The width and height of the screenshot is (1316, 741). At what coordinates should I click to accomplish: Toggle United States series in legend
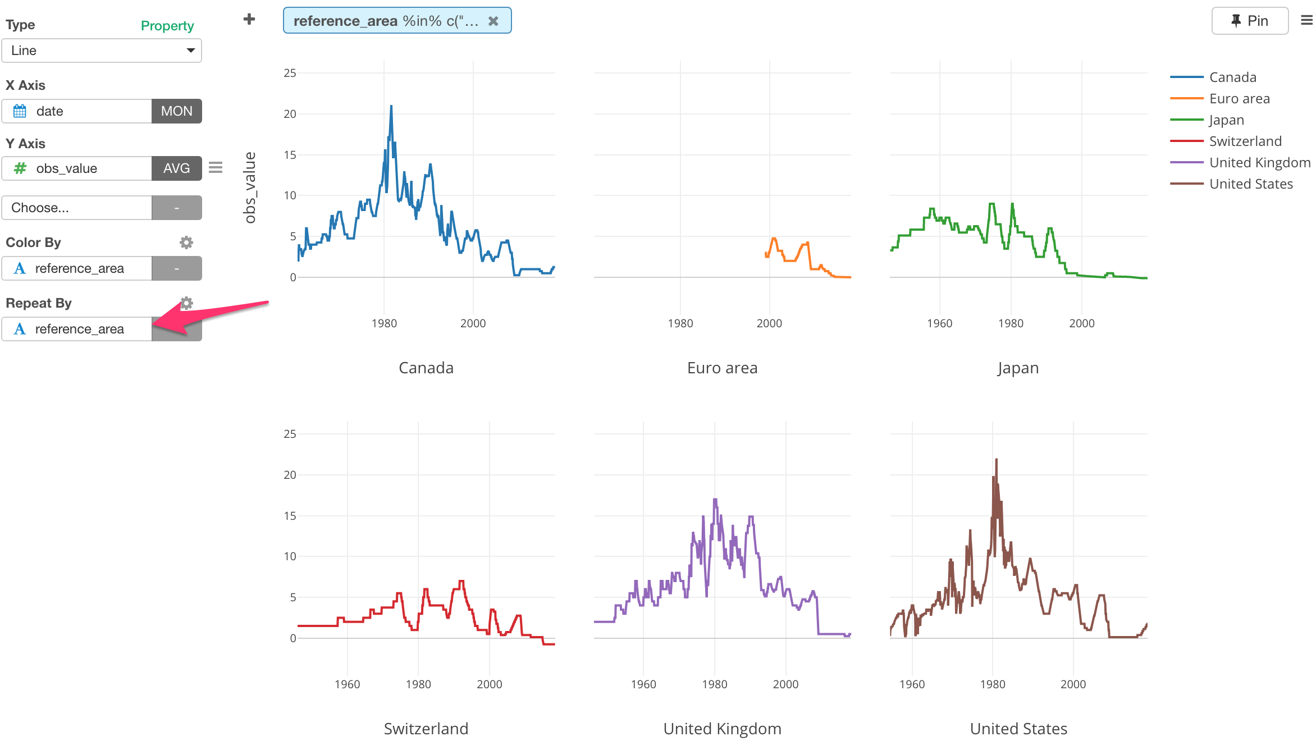point(1231,184)
